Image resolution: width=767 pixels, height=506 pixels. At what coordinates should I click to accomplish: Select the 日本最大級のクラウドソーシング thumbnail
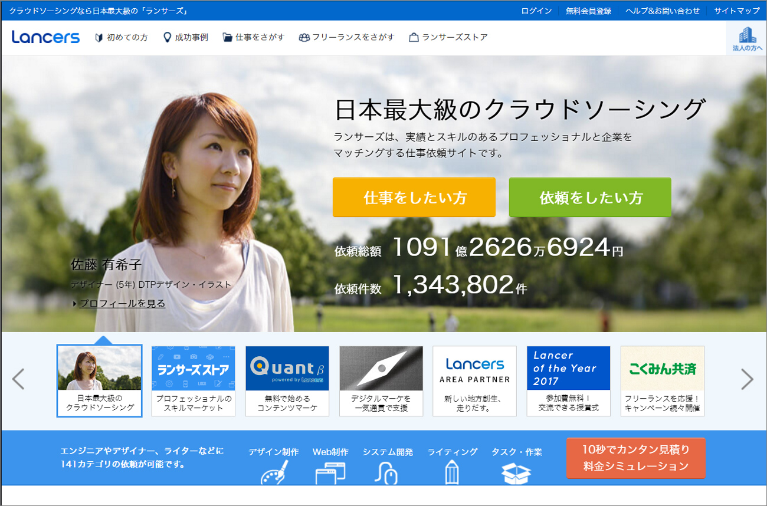coord(100,381)
